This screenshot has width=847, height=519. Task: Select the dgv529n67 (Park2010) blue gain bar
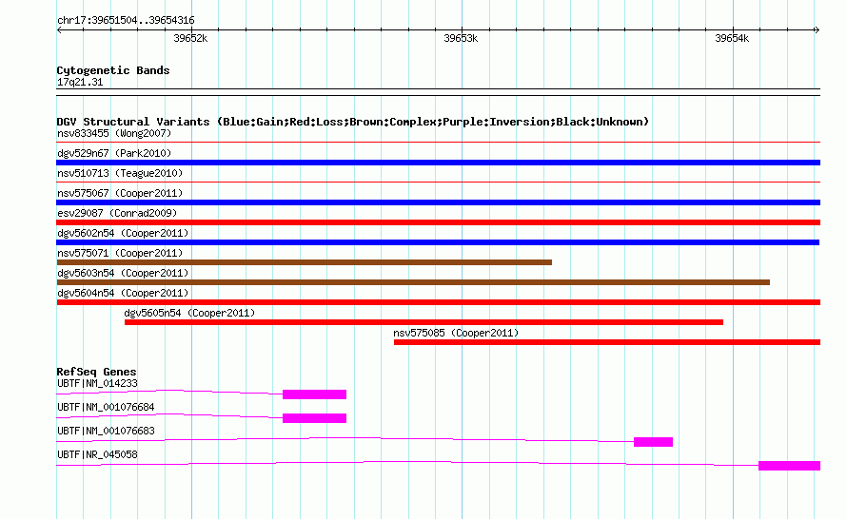(x=438, y=163)
